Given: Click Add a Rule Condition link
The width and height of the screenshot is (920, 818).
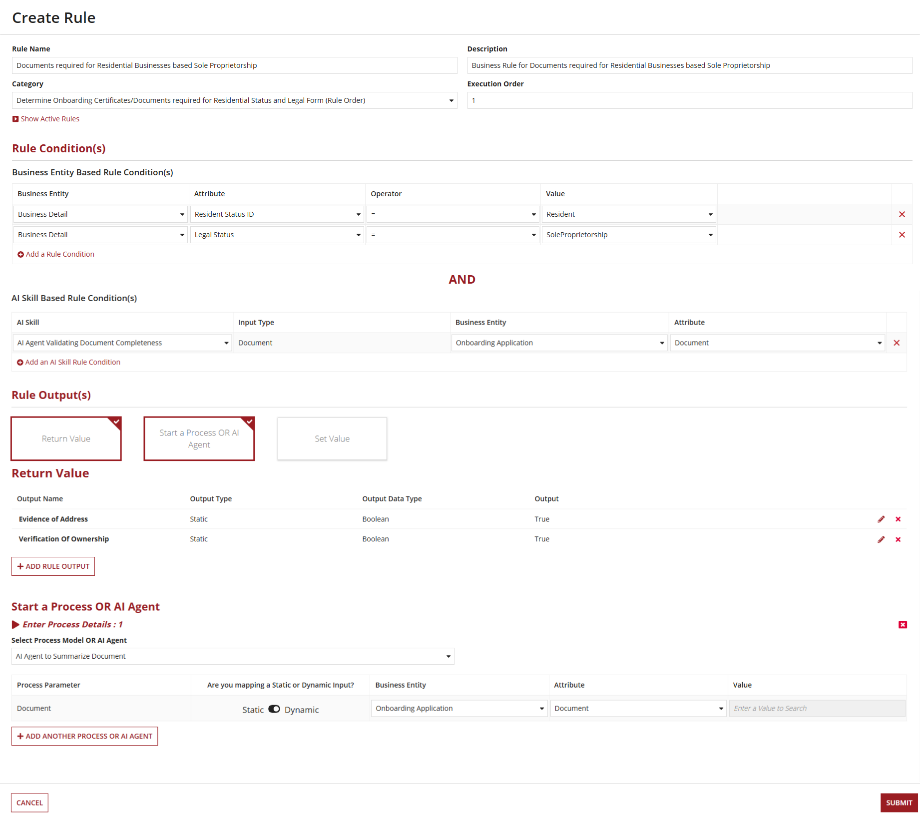Looking at the screenshot, I should 60,254.
